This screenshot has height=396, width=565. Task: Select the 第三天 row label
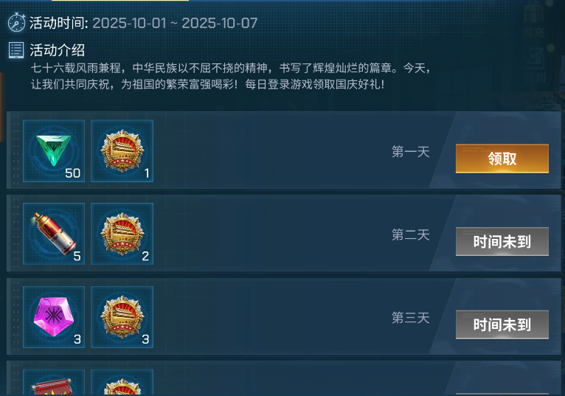410,318
